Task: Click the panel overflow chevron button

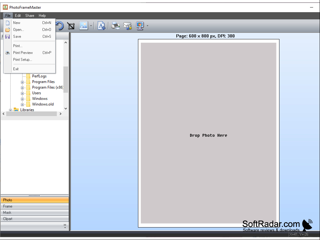Action: coord(65,226)
